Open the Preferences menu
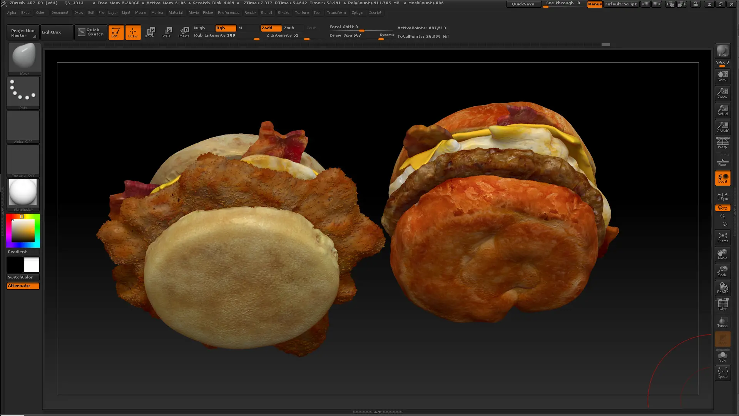The height and width of the screenshot is (416, 739). (x=229, y=13)
